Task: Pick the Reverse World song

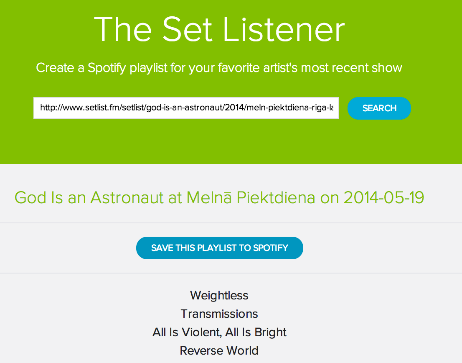Action: pyautogui.click(x=219, y=350)
